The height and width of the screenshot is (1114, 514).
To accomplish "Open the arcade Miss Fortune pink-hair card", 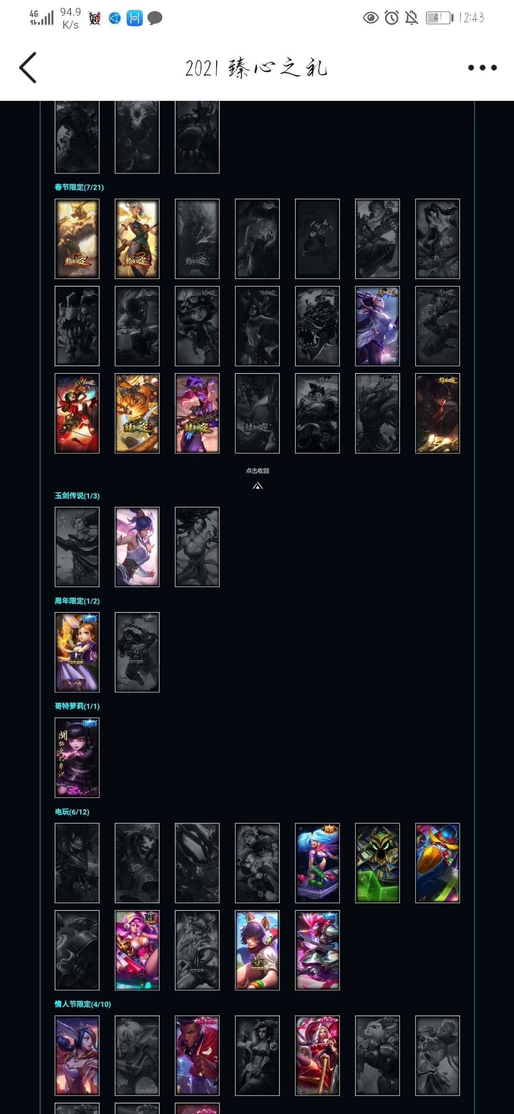I will point(137,950).
